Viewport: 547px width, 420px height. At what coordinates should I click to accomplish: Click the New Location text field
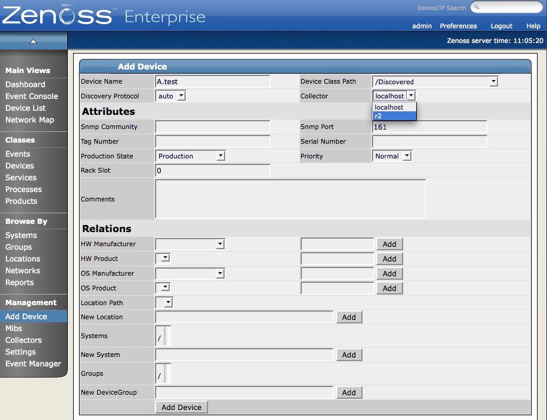pyautogui.click(x=244, y=317)
